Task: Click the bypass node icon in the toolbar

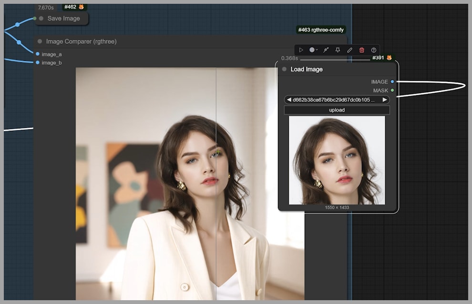Action: [x=326, y=50]
